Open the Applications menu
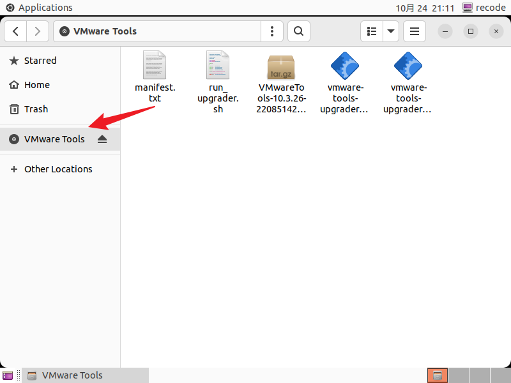 pos(39,8)
